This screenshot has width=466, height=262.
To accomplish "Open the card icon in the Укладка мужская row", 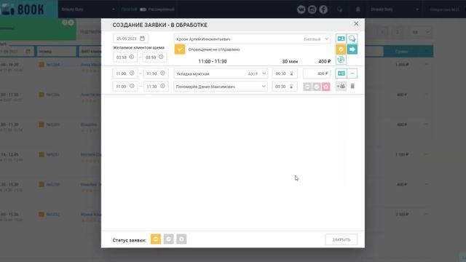I will click(341, 74).
